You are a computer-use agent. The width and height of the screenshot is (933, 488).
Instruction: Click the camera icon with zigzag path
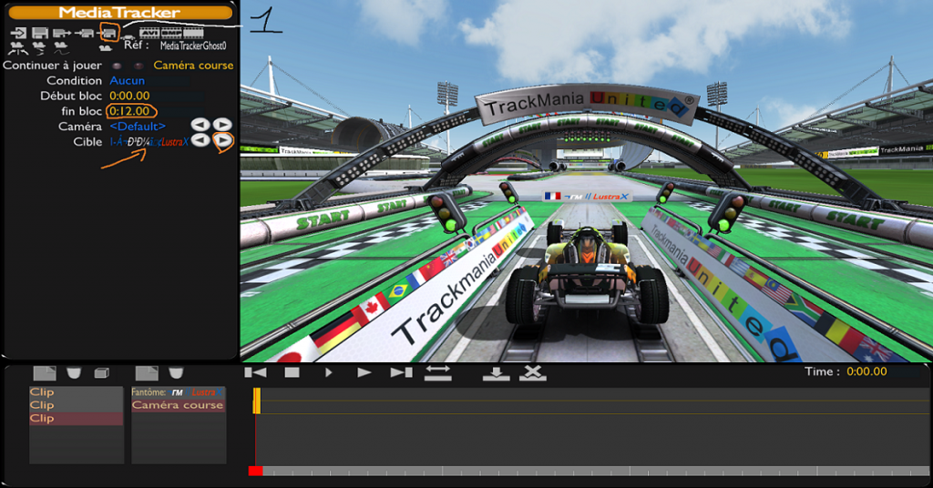tap(38, 49)
